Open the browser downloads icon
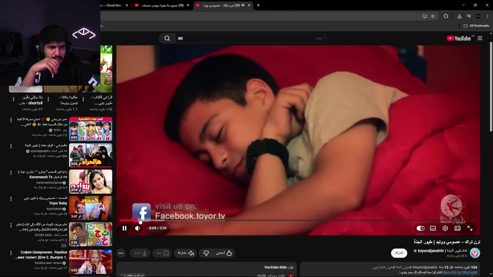Screen dimensions: 493x277 (459, 16)
